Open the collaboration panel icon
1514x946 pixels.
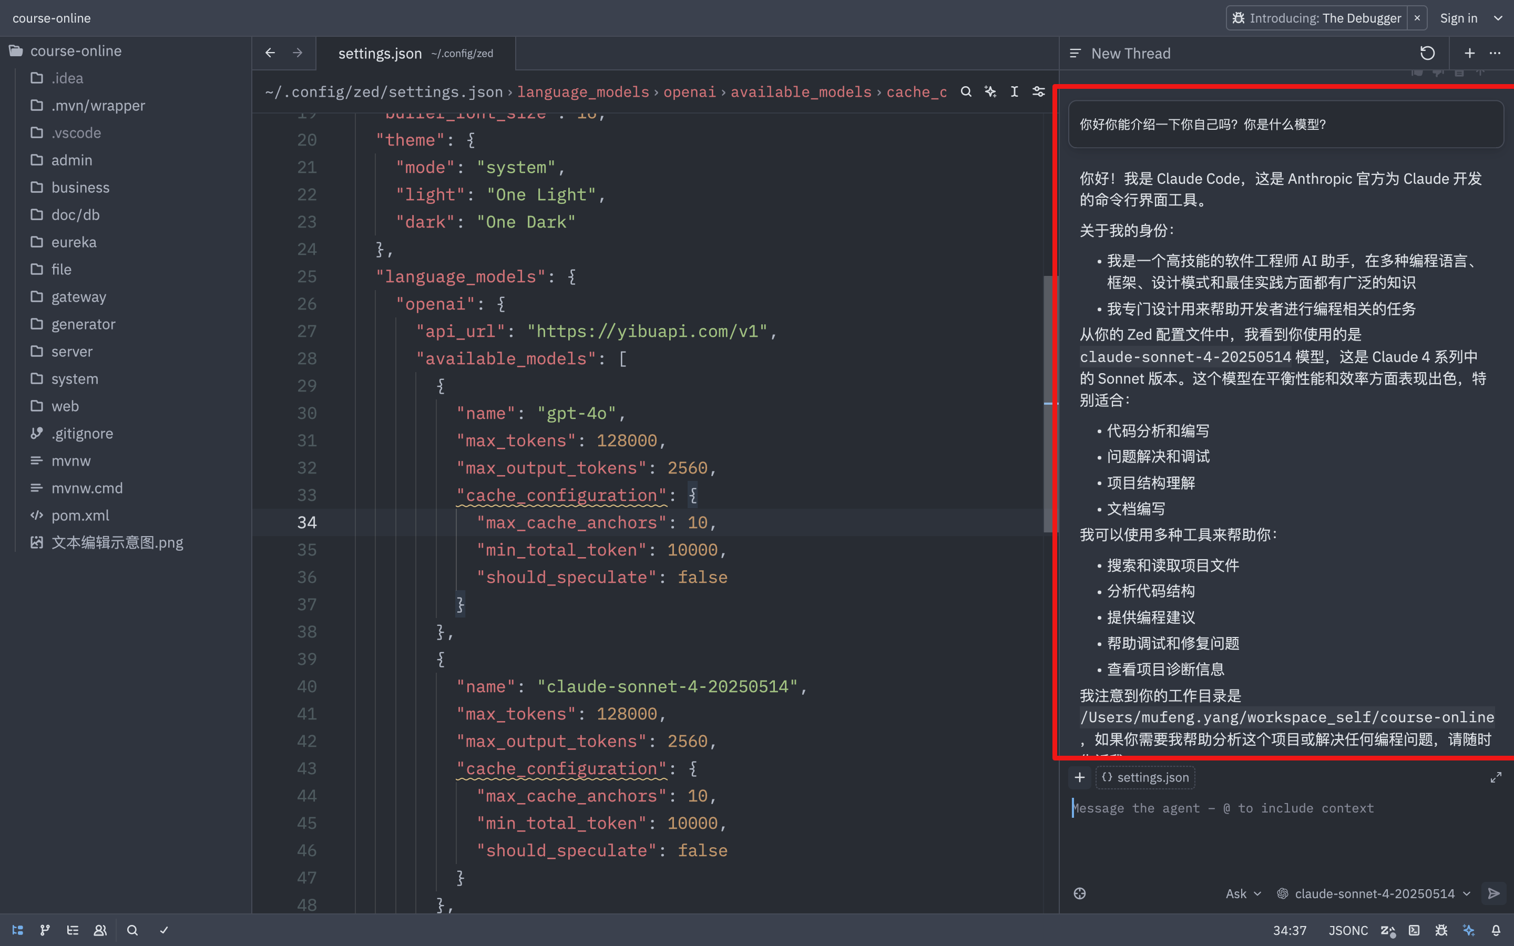pyautogui.click(x=101, y=930)
